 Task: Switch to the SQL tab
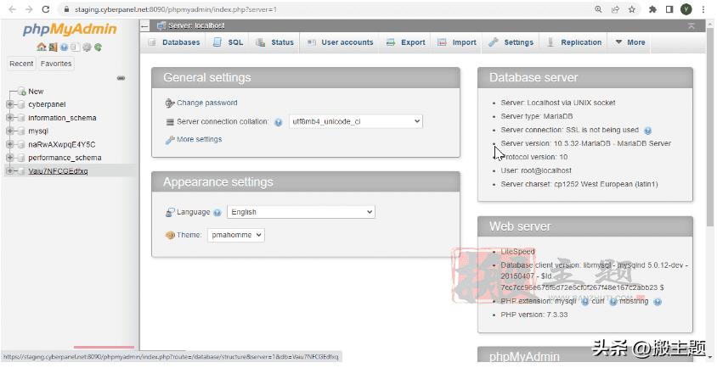(x=228, y=42)
